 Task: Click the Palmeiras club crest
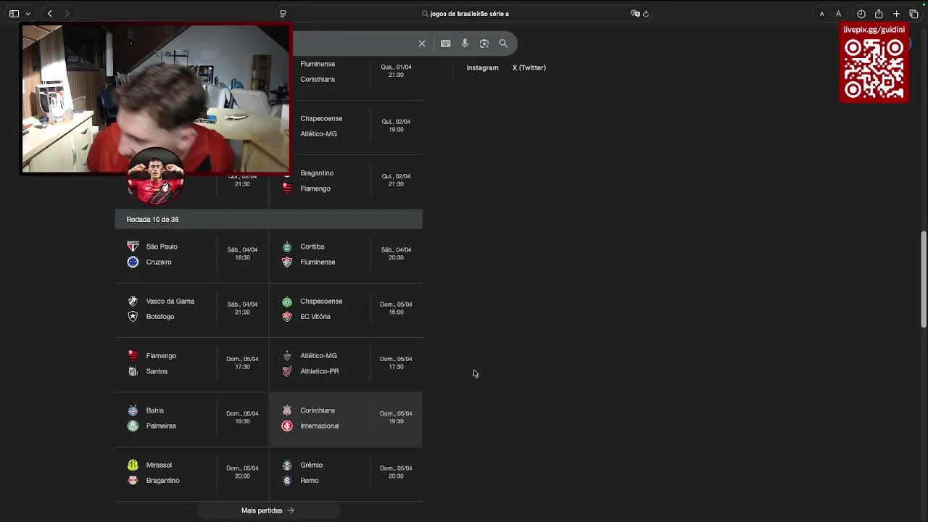coord(133,426)
